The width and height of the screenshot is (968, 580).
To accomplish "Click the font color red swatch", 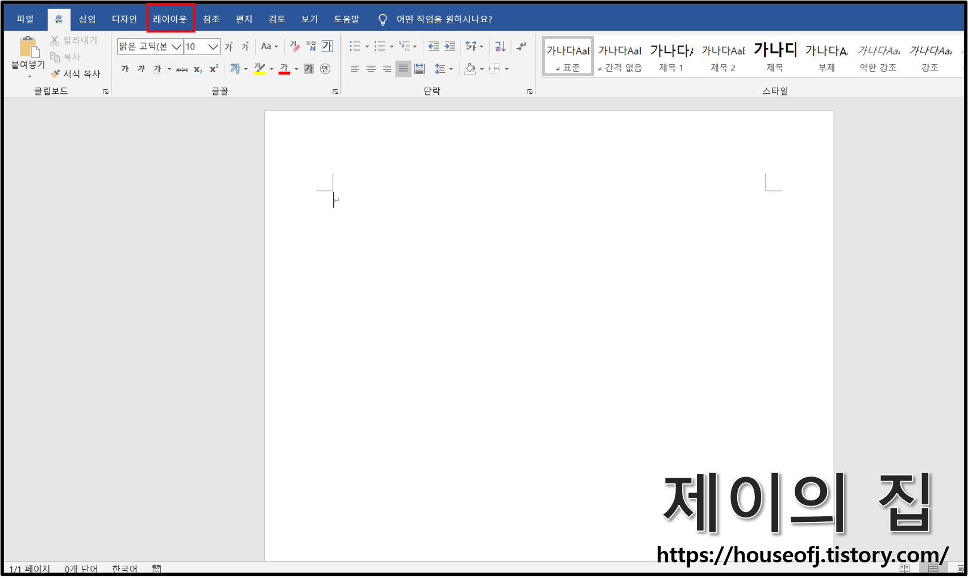I will pos(284,73).
